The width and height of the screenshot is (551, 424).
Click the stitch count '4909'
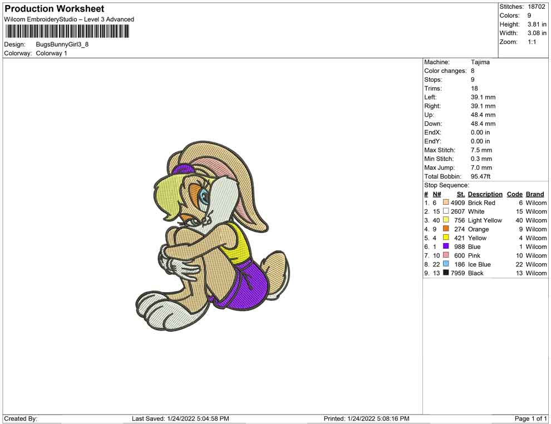coord(457,203)
